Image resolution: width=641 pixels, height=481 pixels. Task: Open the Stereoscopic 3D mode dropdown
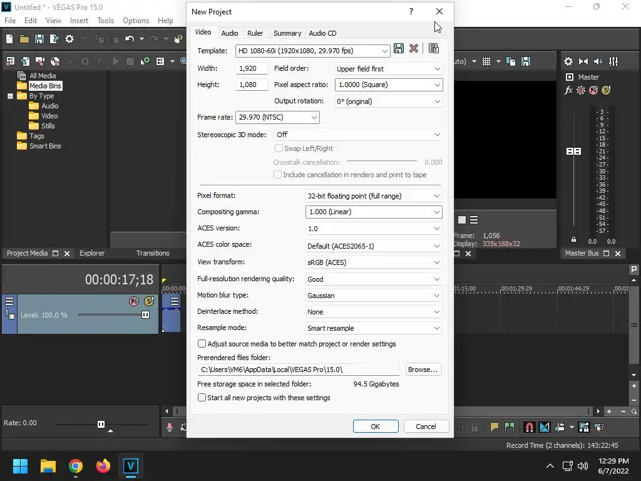pos(358,135)
